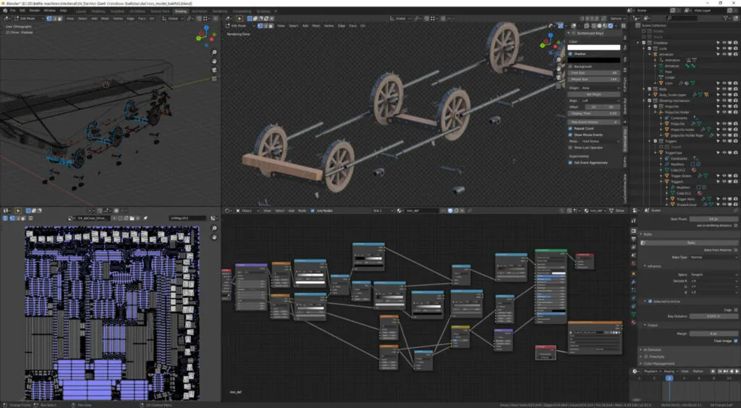The image size is (741, 408).
Task: Click the Display Time field
Action: coord(594,114)
